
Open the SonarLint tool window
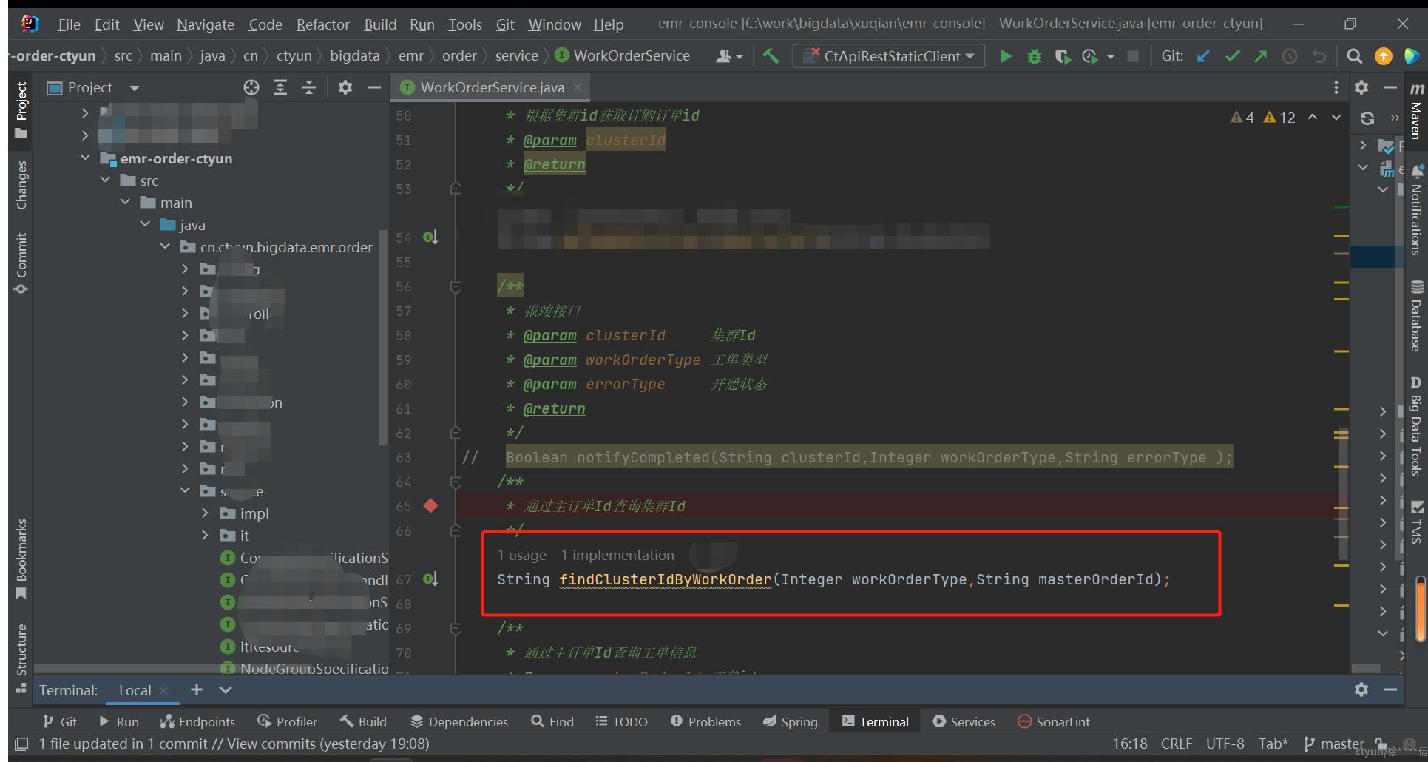click(1054, 722)
